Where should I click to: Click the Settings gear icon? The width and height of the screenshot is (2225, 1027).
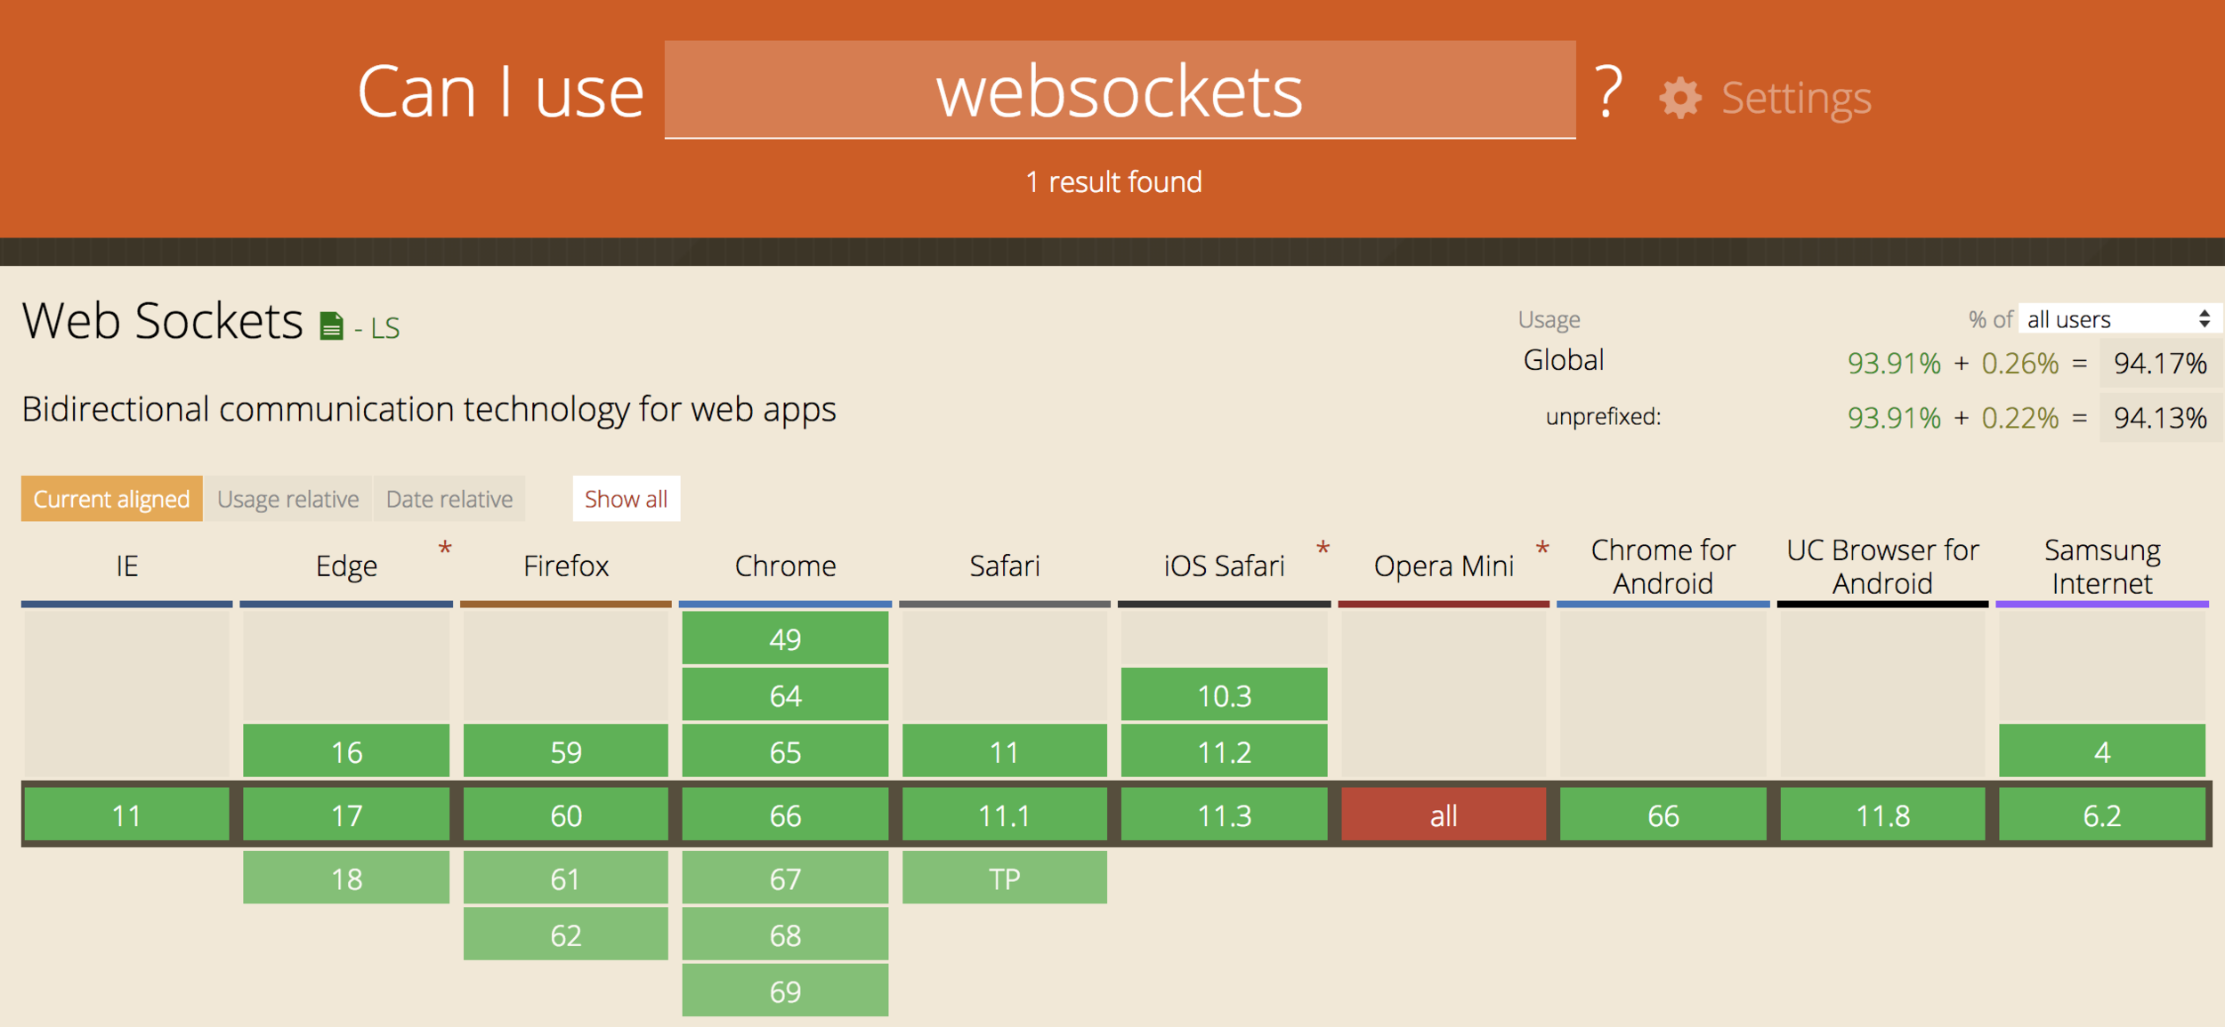click(x=1679, y=98)
